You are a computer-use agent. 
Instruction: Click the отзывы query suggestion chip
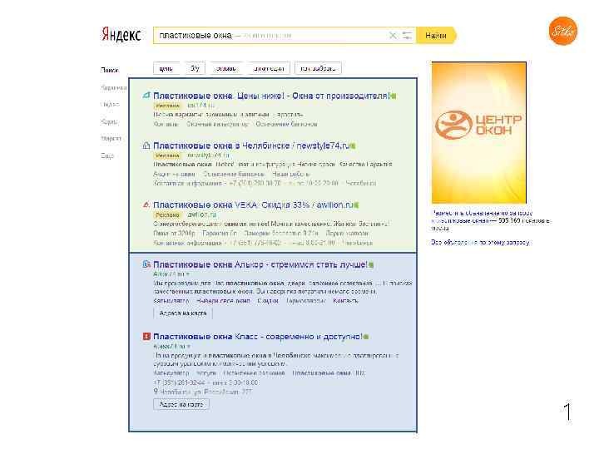coord(225,68)
